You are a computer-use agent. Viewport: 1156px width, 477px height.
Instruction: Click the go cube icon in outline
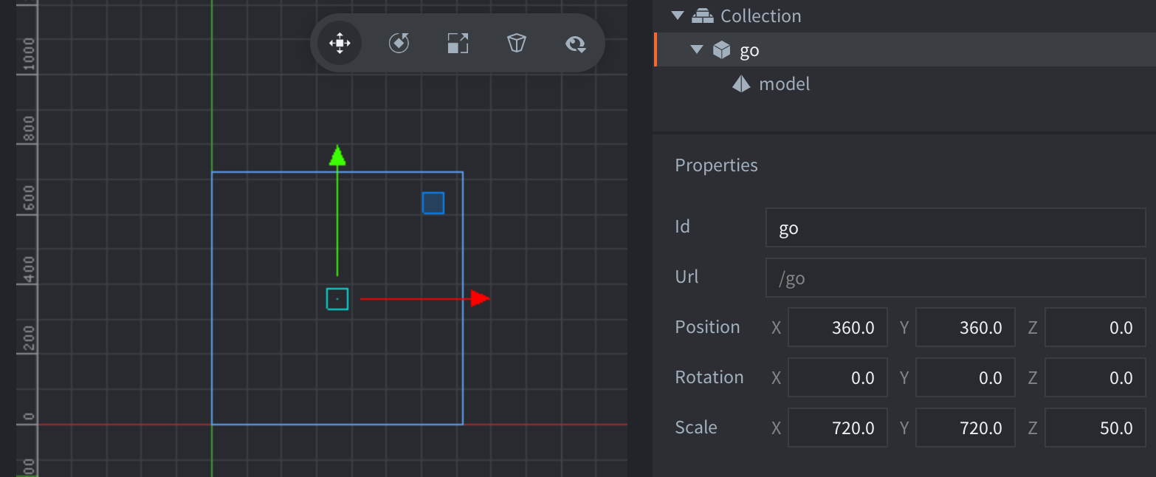point(721,50)
